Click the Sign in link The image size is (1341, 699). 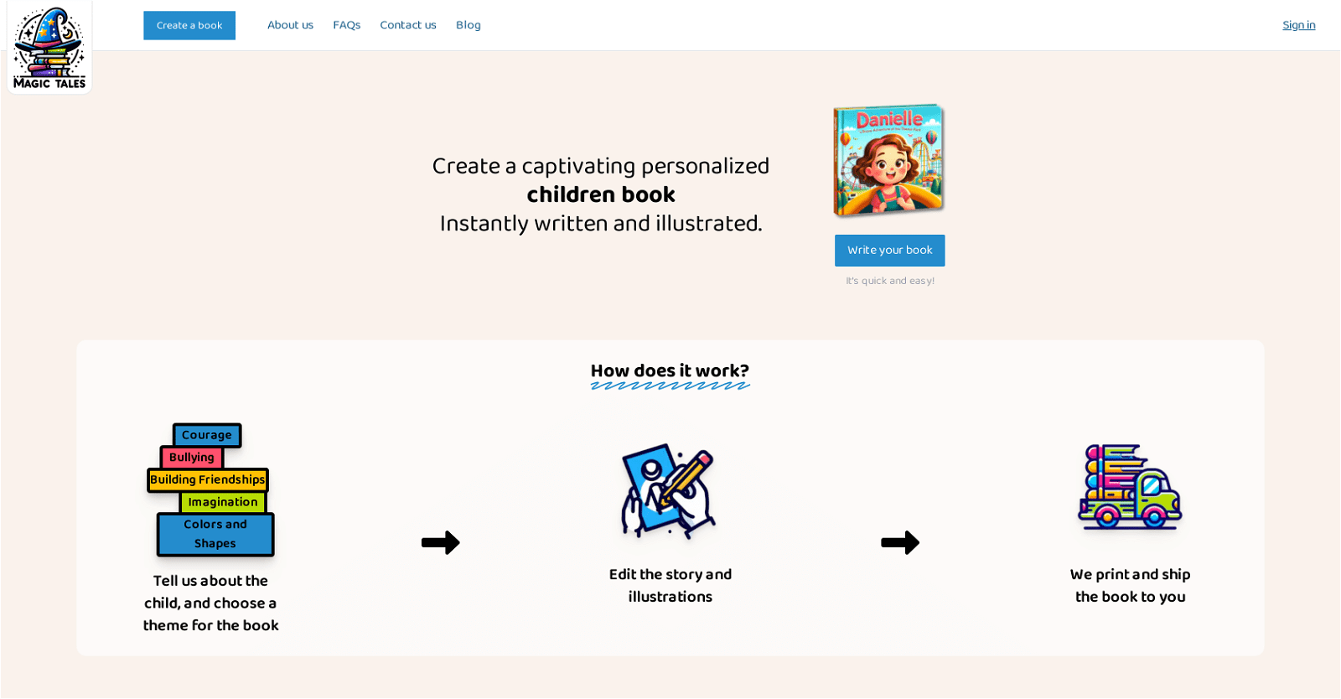click(1298, 25)
